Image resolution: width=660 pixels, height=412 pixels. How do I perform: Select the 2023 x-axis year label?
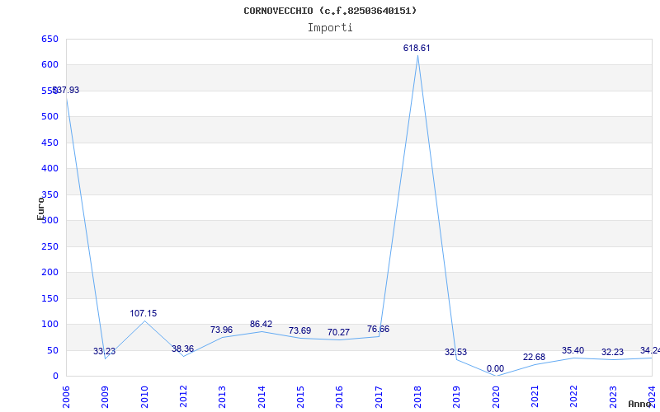(x=613, y=398)
